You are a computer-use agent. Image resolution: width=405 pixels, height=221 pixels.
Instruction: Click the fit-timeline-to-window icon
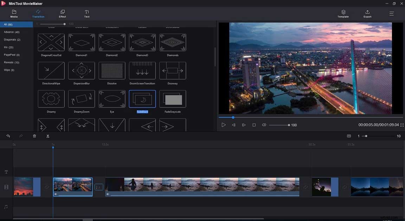coord(349,136)
